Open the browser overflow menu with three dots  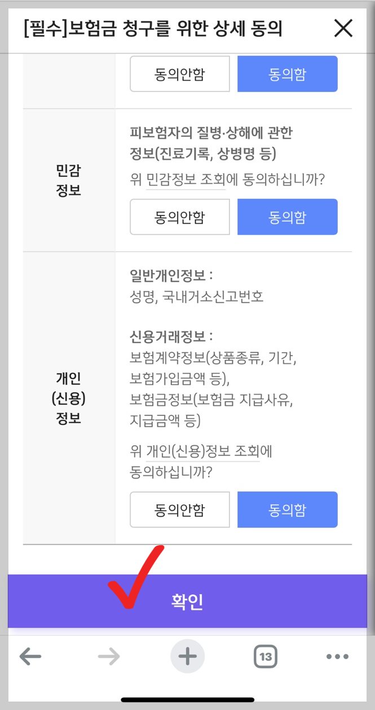click(x=337, y=656)
